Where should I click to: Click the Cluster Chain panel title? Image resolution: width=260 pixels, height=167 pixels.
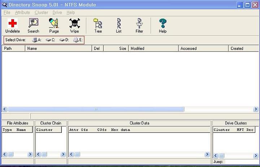pyautogui.click(x=51, y=123)
